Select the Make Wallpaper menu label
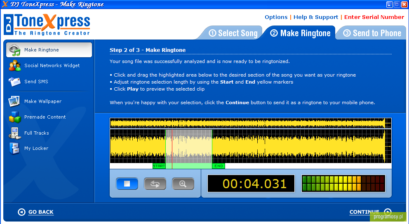This screenshot has width=409, height=224. click(x=43, y=101)
